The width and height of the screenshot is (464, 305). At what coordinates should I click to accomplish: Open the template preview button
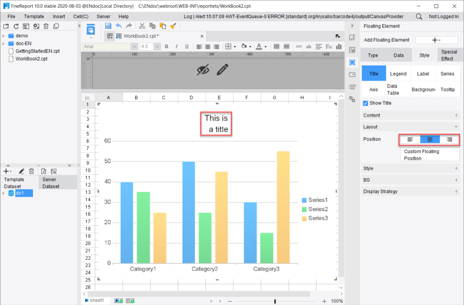tap(91, 30)
